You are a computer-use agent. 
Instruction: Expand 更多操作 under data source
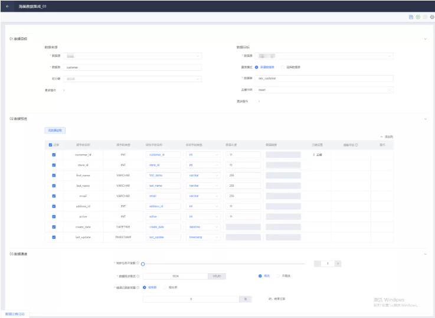tap(64, 90)
